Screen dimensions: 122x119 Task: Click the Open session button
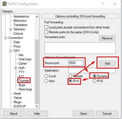point(84,114)
